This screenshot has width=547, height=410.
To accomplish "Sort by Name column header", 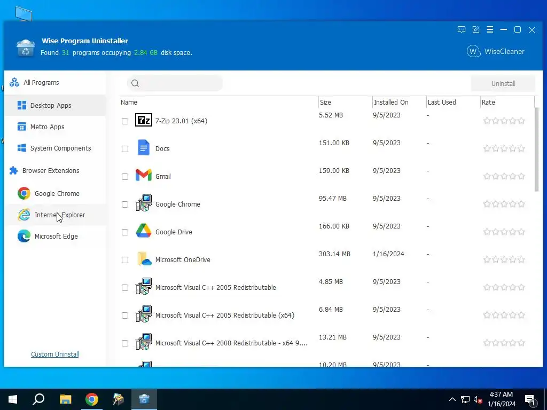I will 218,102.
